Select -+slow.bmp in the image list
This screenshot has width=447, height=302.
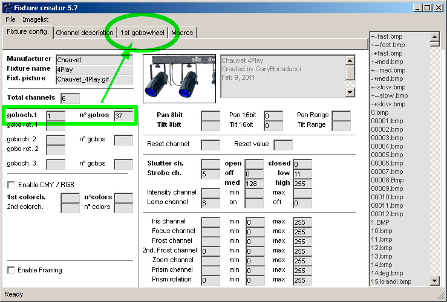coord(388,104)
